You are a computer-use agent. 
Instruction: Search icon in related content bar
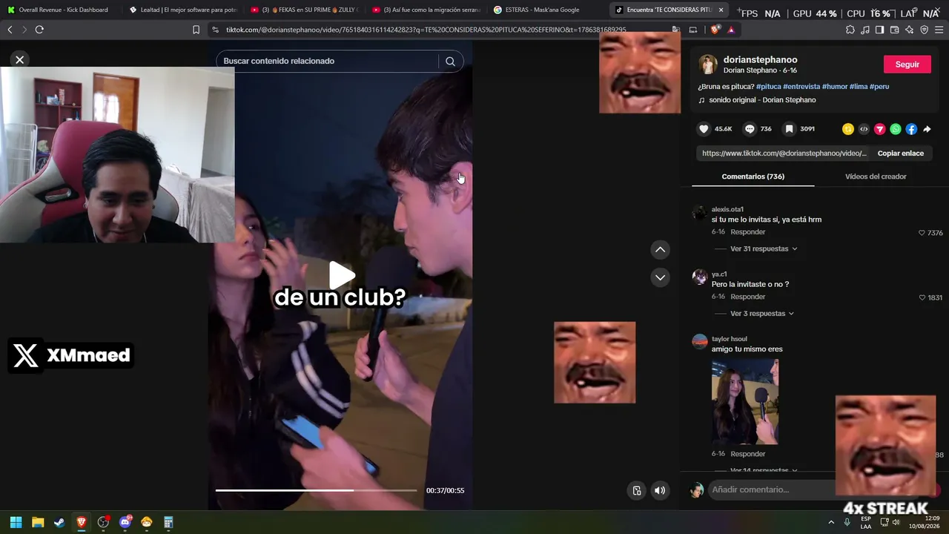pos(450,62)
